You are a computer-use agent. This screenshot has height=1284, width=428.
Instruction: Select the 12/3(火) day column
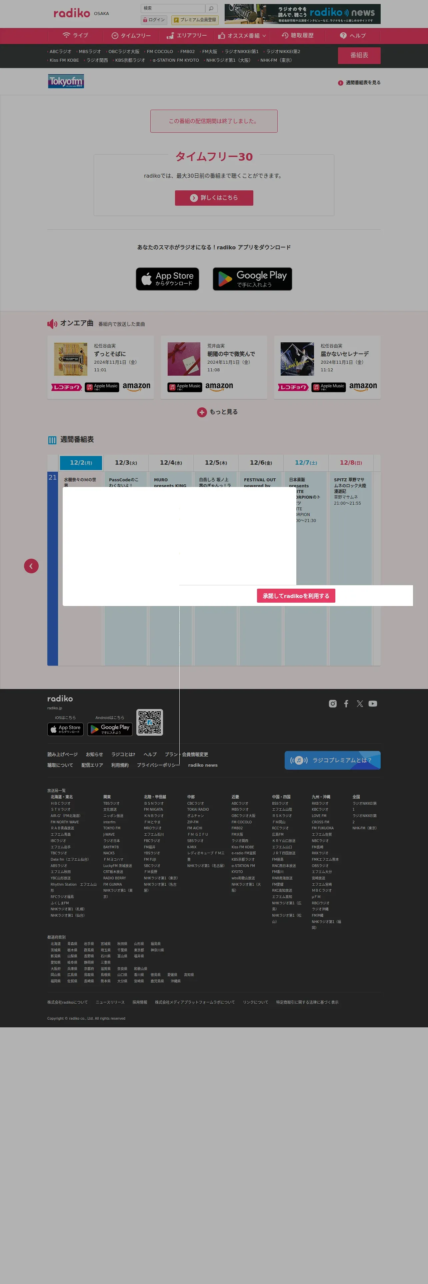pyautogui.click(x=126, y=463)
